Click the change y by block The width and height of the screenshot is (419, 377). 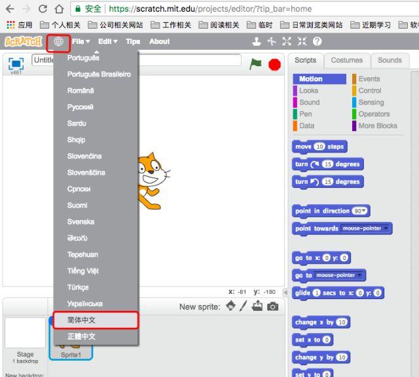pyautogui.click(x=321, y=357)
